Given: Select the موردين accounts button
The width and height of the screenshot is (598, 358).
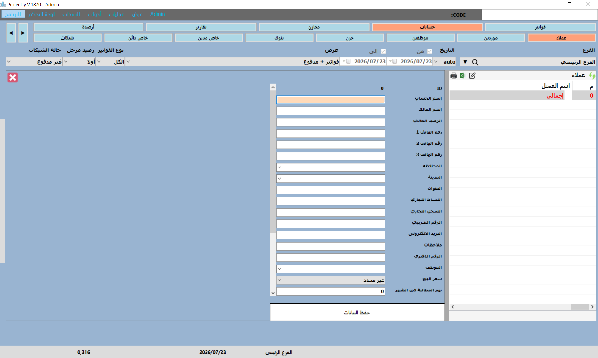Looking at the screenshot, I should pyautogui.click(x=491, y=38).
